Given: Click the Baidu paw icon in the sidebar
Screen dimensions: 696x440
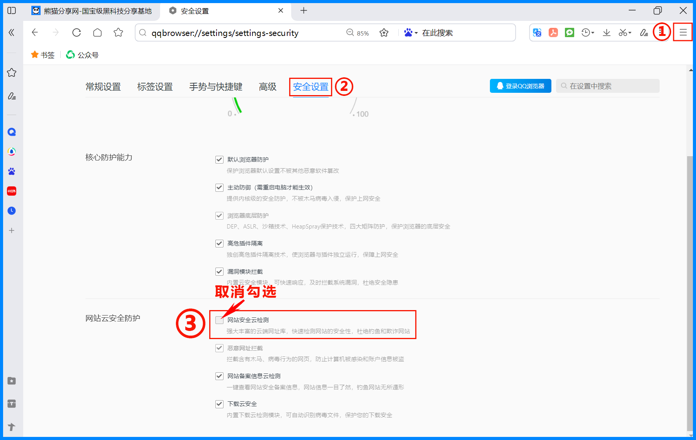Looking at the screenshot, I should pos(12,171).
